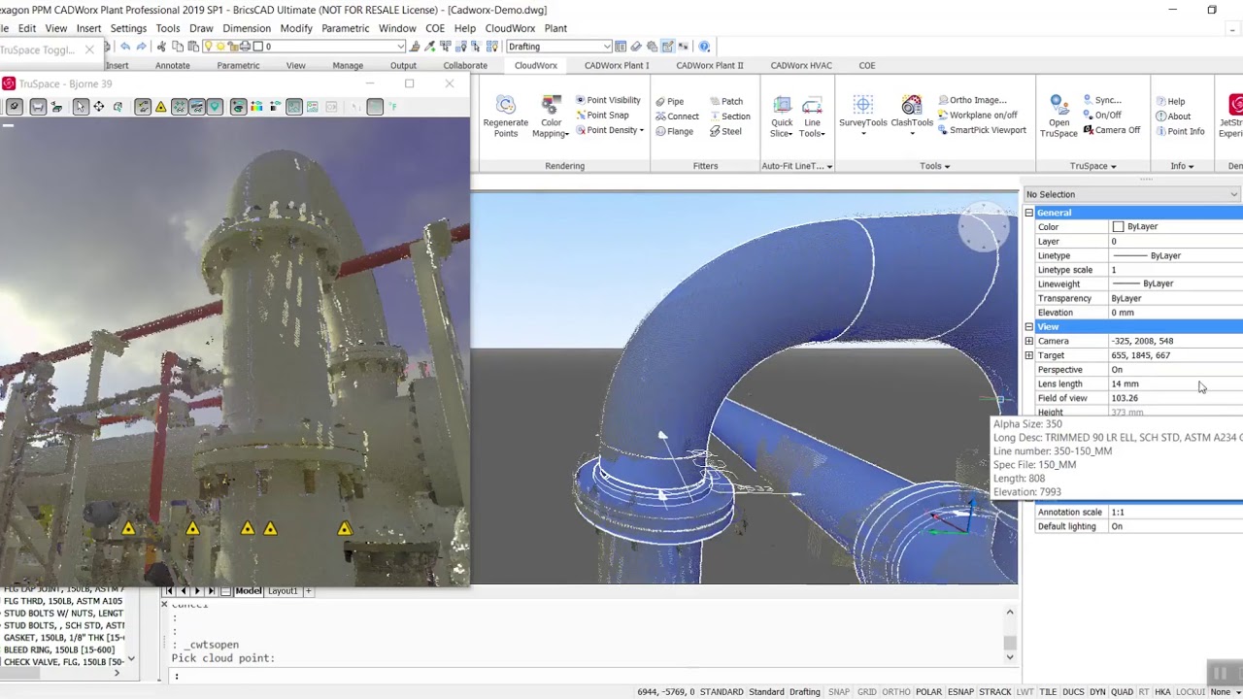
Task: Select the Section fitter tool
Action: 729,116
